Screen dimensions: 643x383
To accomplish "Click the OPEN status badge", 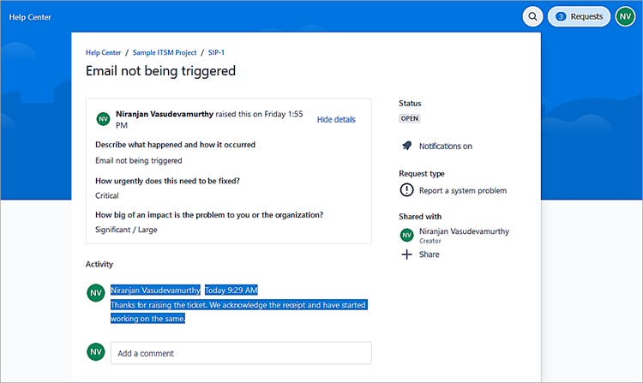I will click(x=410, y=118).
